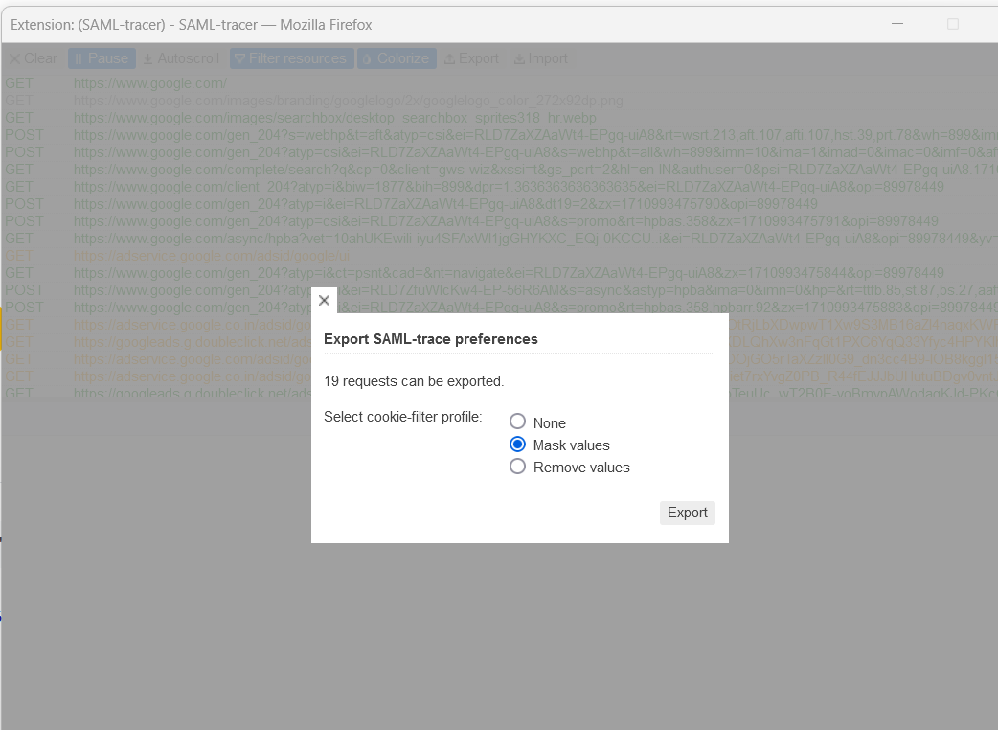The width and height of the screenshot is (998, 730).
Task: Select the Mask values profile
Action: (x=517, y=444)
